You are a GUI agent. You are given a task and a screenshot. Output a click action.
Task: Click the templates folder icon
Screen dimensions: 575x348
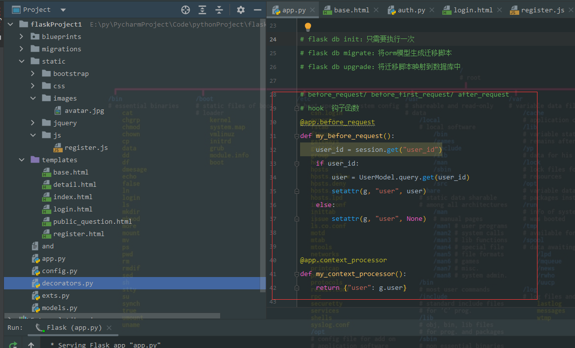pos(35,159)
